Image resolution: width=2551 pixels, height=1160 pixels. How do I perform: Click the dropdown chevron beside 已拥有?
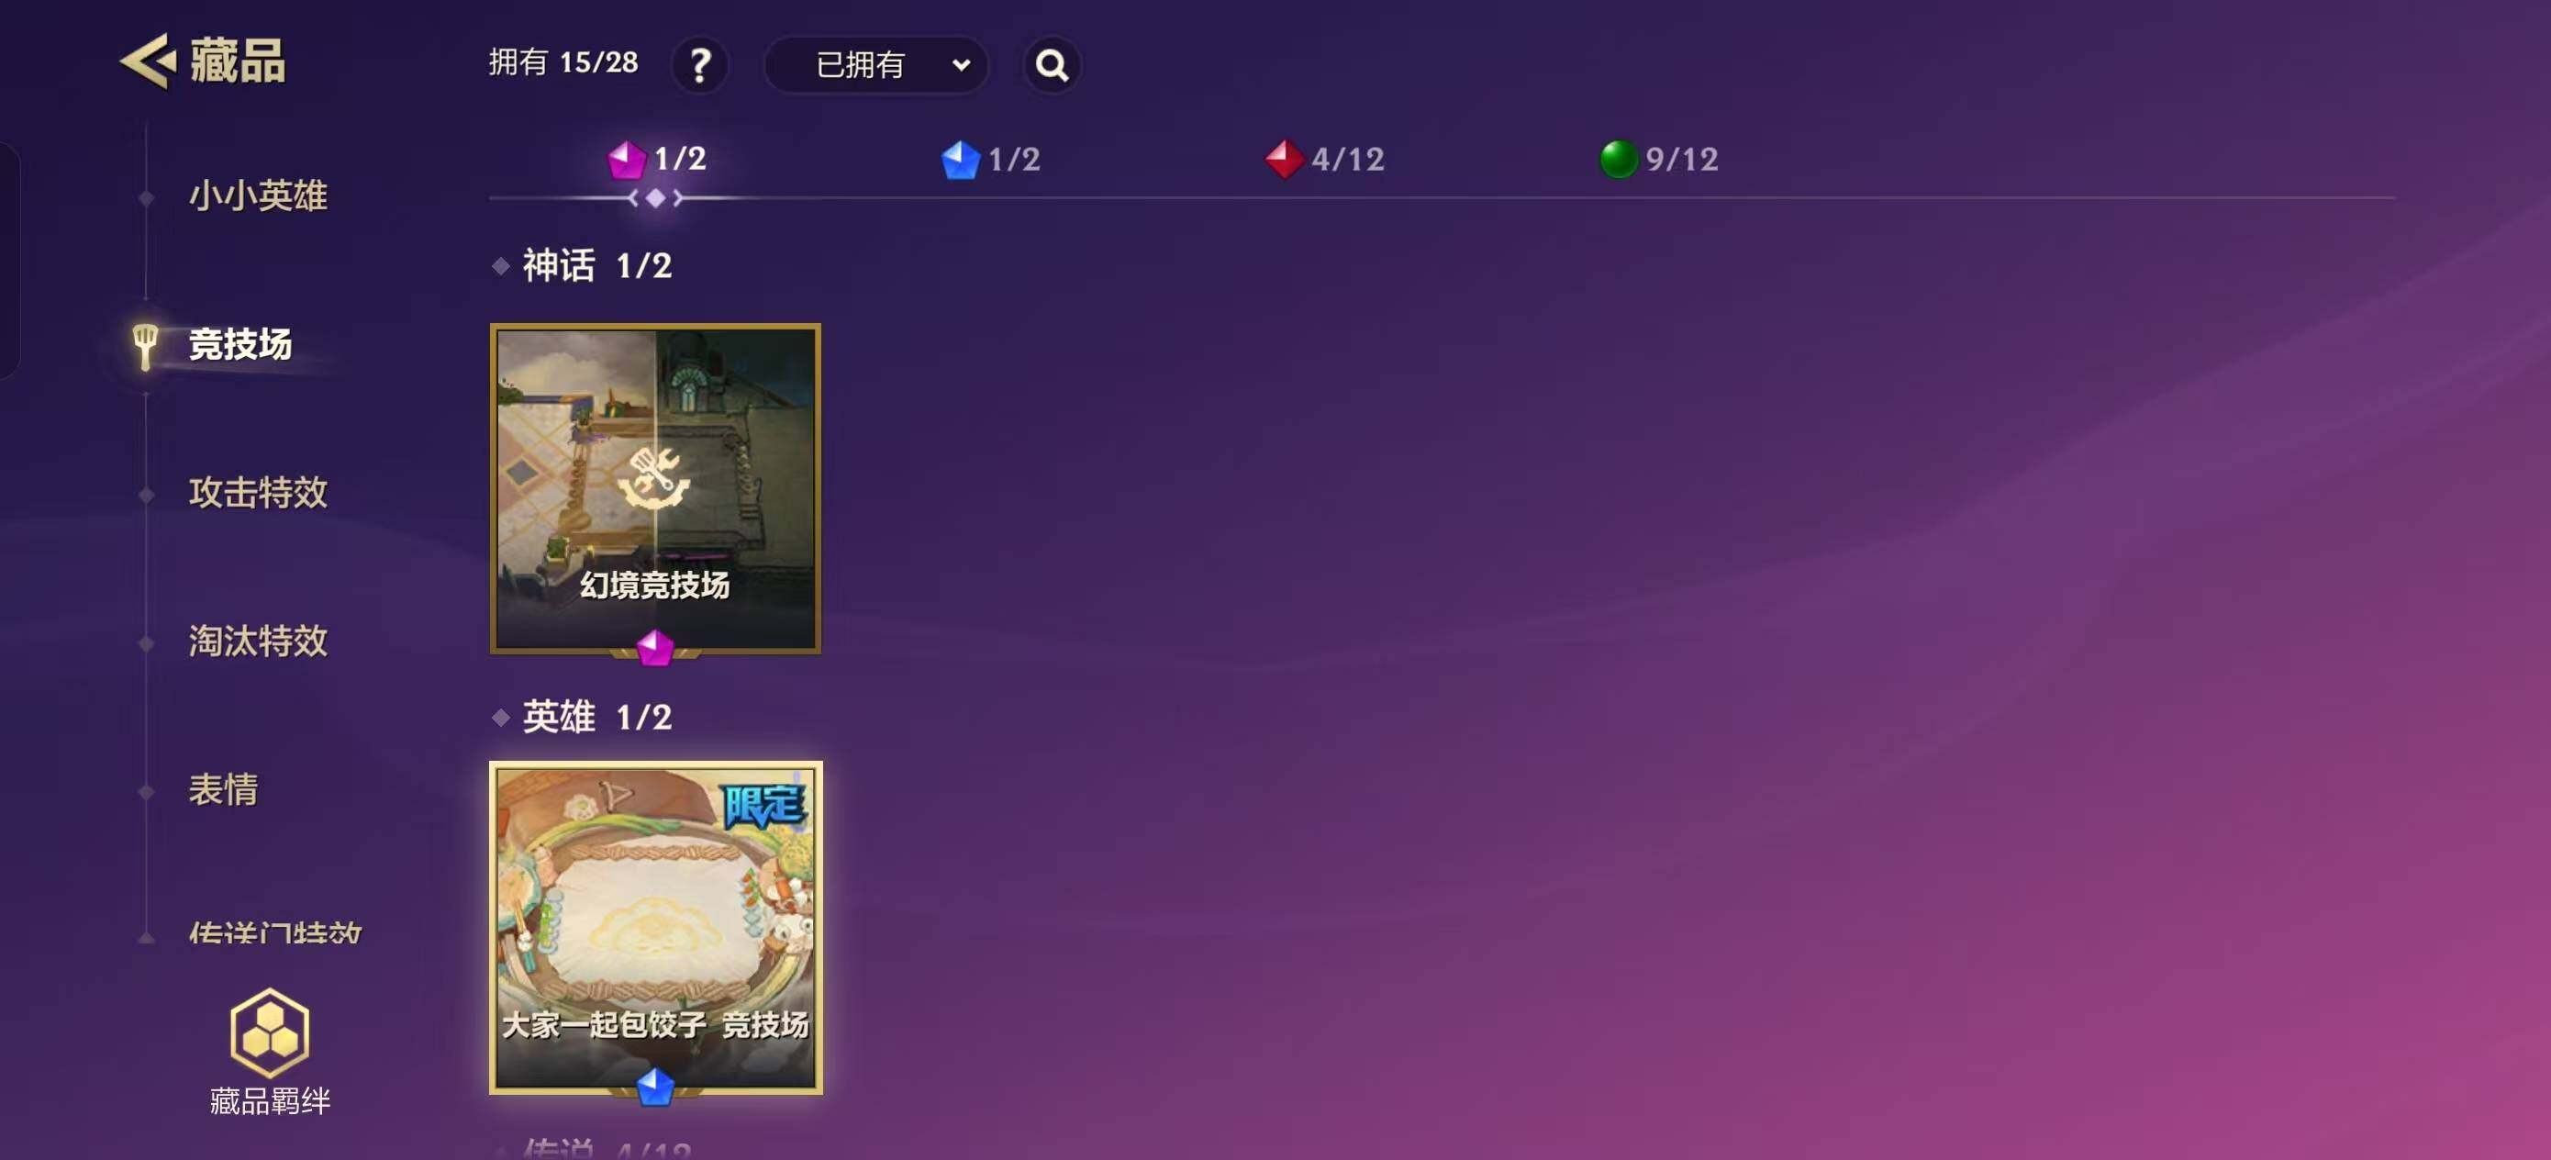[960, 65]
